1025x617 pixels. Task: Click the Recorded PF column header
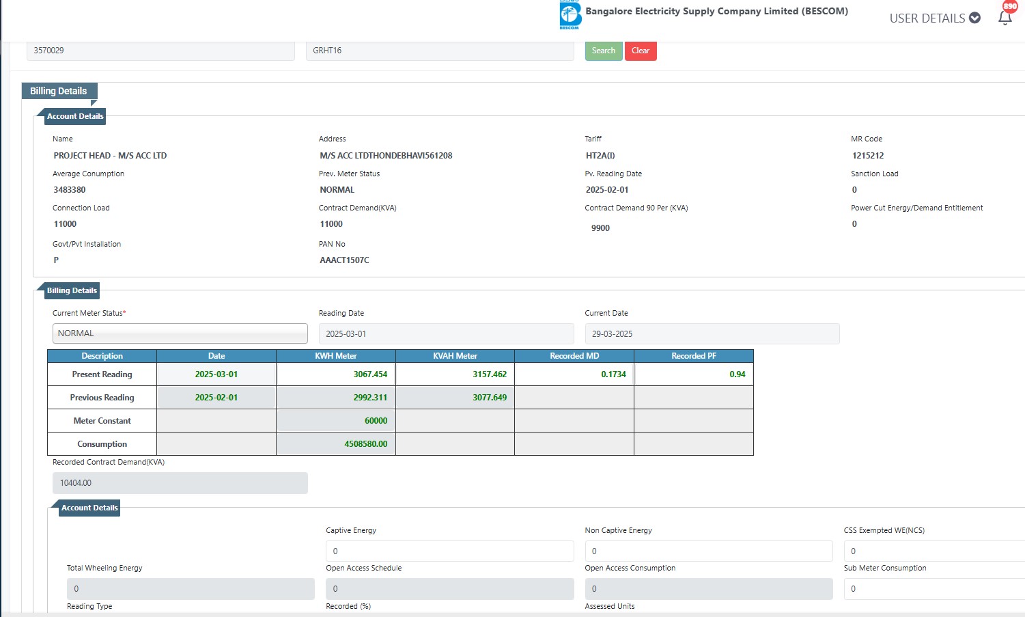coord(694,356)
